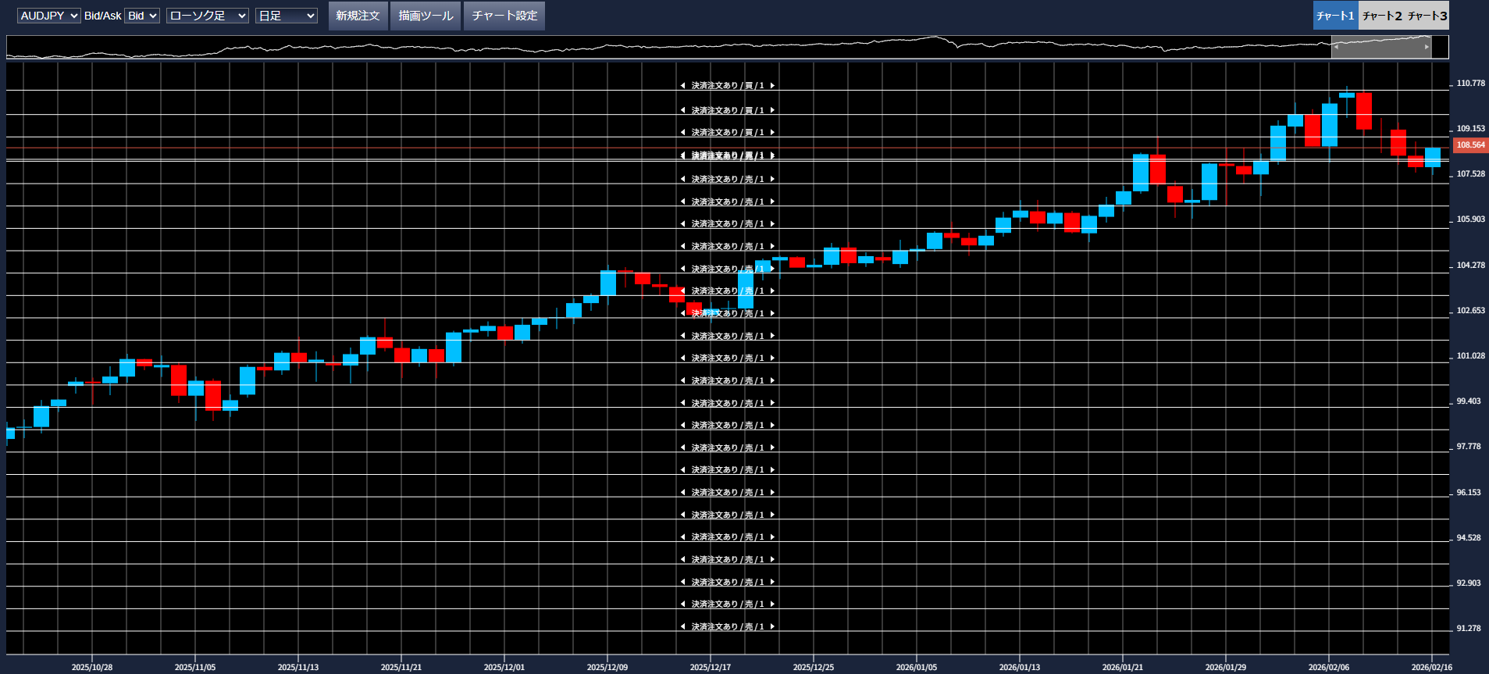Switch to the チャート3 tab
Screen dimensions: 1489x674
1427,16
